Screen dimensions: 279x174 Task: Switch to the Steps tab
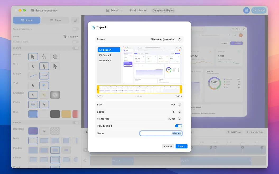click(56, 20)
